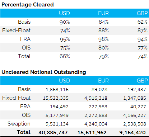Click the Basis USD value 1,363,116
Screen dimensions: 149x137
[x=57, y=89]
